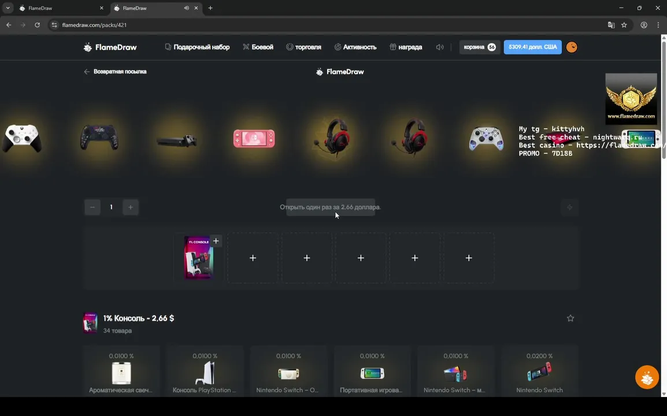
Task: Click the black Xbox console in reel
Action: pyautogui.click(x=176, y=141)
